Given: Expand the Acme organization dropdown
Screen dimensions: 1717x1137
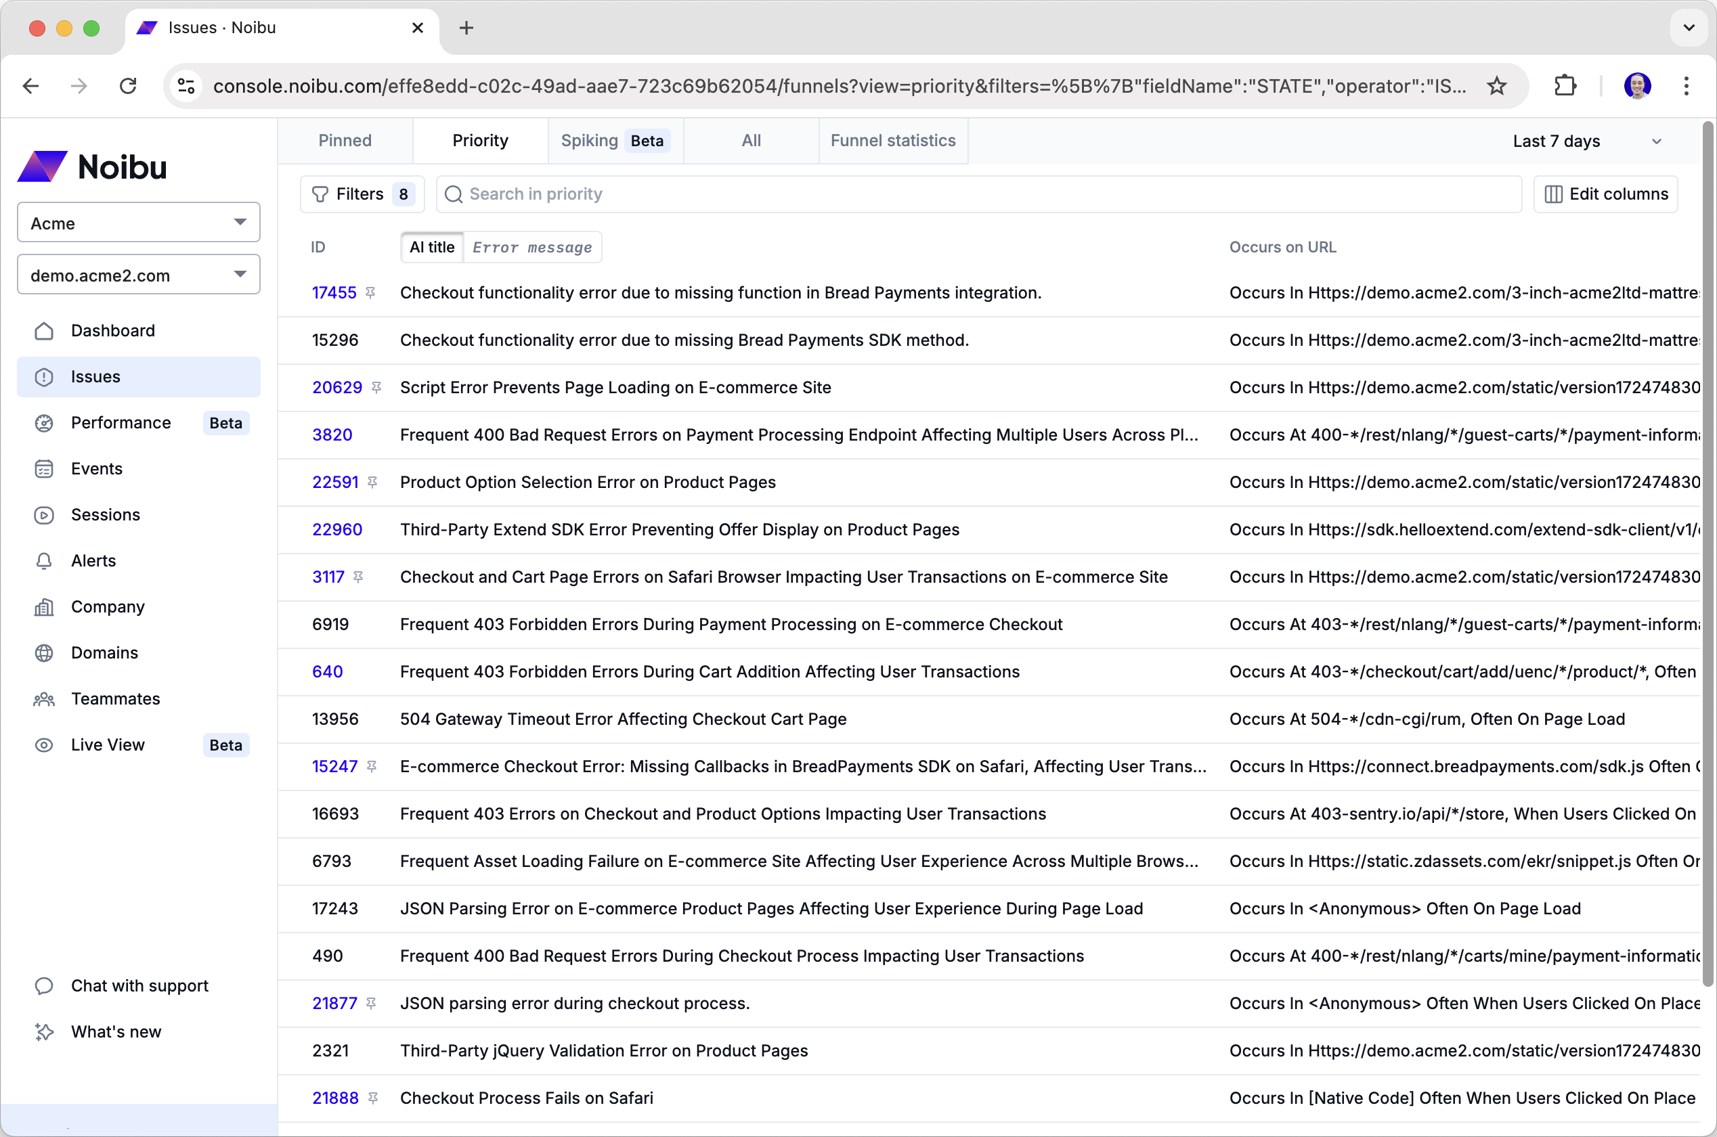Looking at the screenshot, I should point(139,223).
